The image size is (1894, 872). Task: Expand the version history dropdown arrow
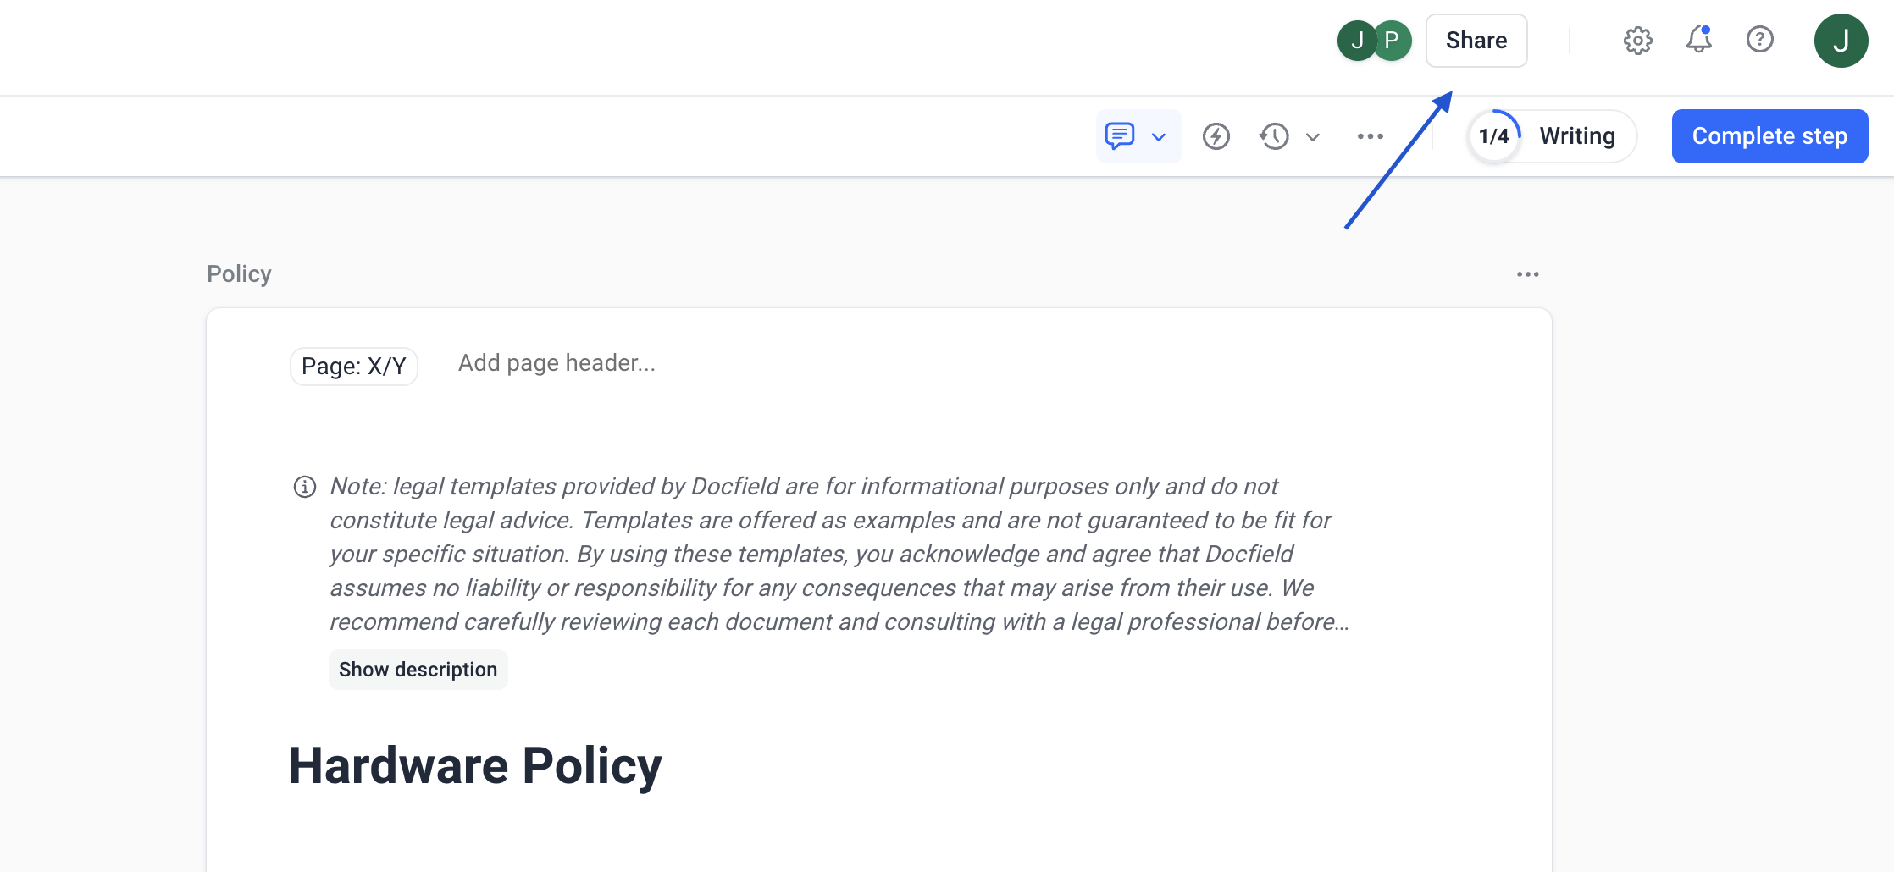point(1313,137)
